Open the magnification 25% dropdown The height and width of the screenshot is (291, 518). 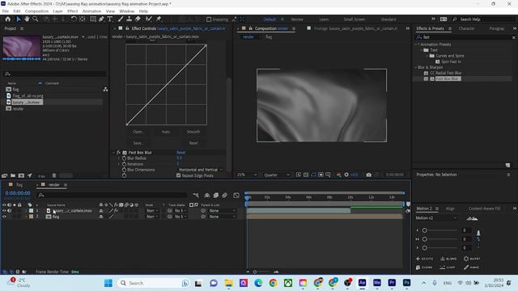click(247, 175)
